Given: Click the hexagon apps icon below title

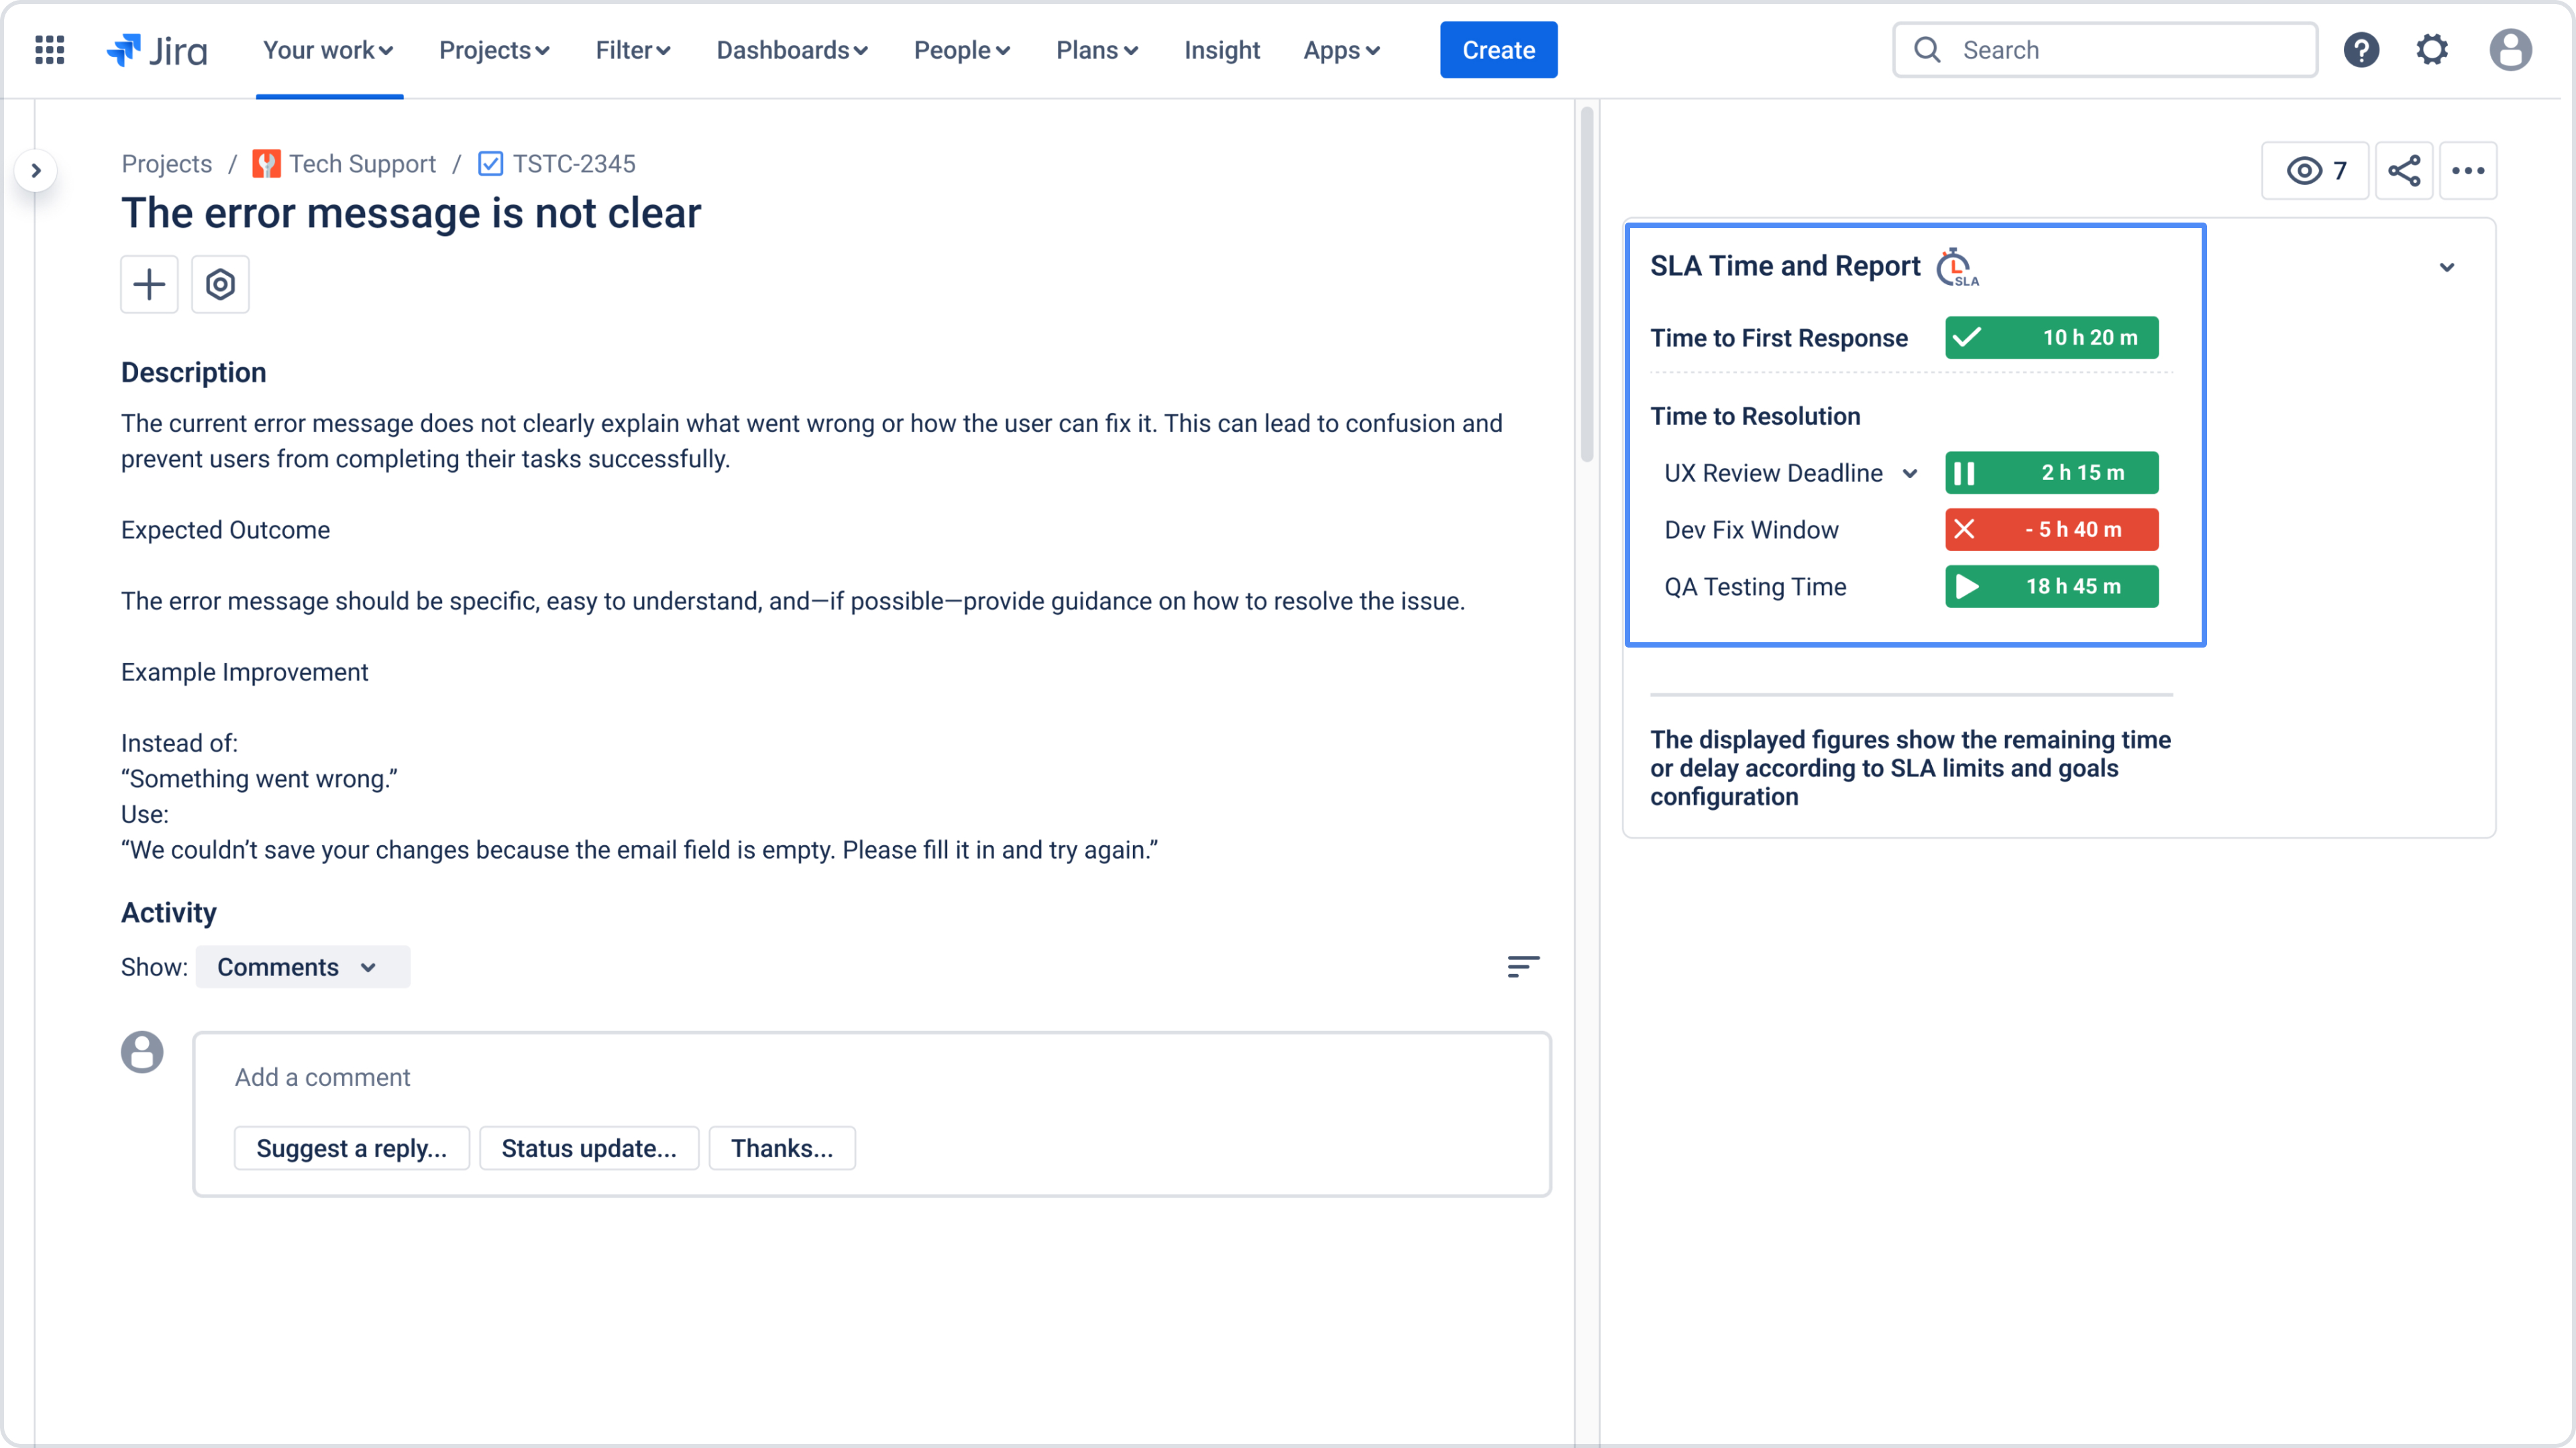Looking at the screenshot, I should click(x=220, y=285).
